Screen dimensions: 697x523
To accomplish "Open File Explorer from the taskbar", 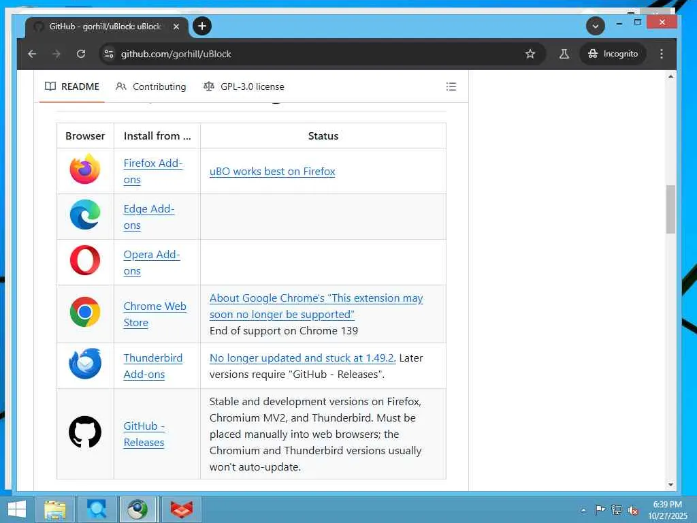I will pos(54,509).
